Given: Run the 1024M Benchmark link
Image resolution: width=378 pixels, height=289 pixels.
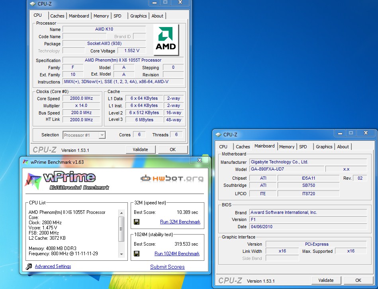Looking at the screenshot, I should pos(177,254).
